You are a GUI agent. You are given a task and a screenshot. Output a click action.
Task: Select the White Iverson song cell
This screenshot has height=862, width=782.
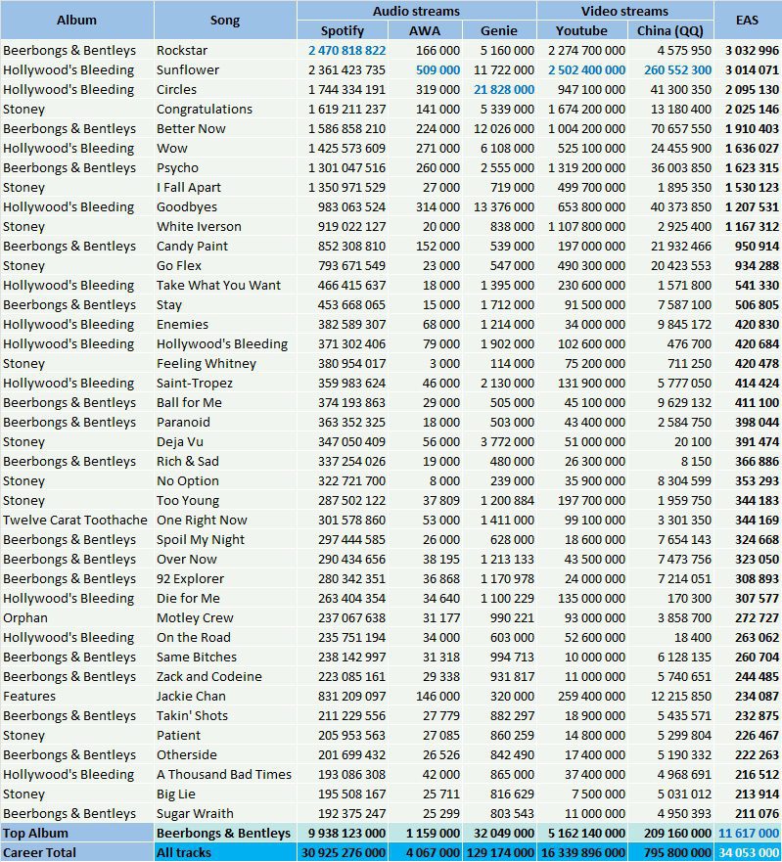click(225, 226)
